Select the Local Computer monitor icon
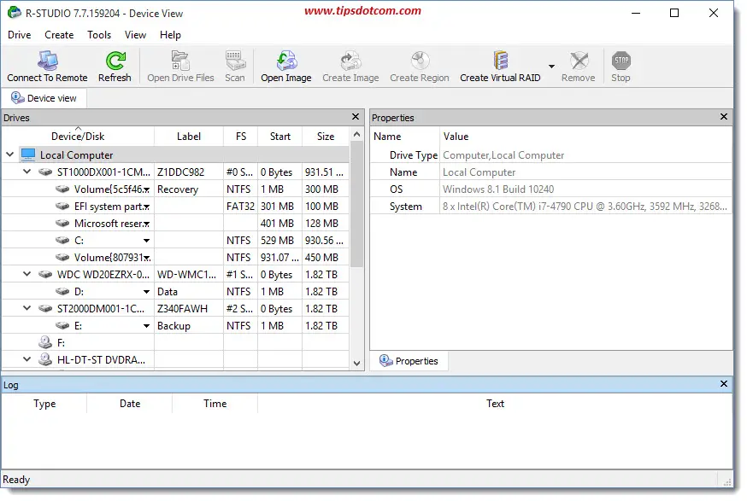Viewport: 747px width, 501px height. coord(28,154)
